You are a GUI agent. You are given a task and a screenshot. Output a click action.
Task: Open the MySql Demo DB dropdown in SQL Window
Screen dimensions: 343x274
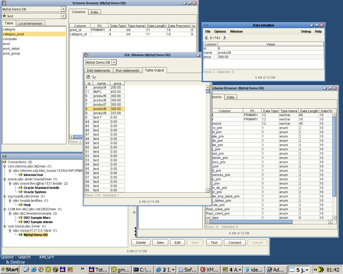point(114,62)
